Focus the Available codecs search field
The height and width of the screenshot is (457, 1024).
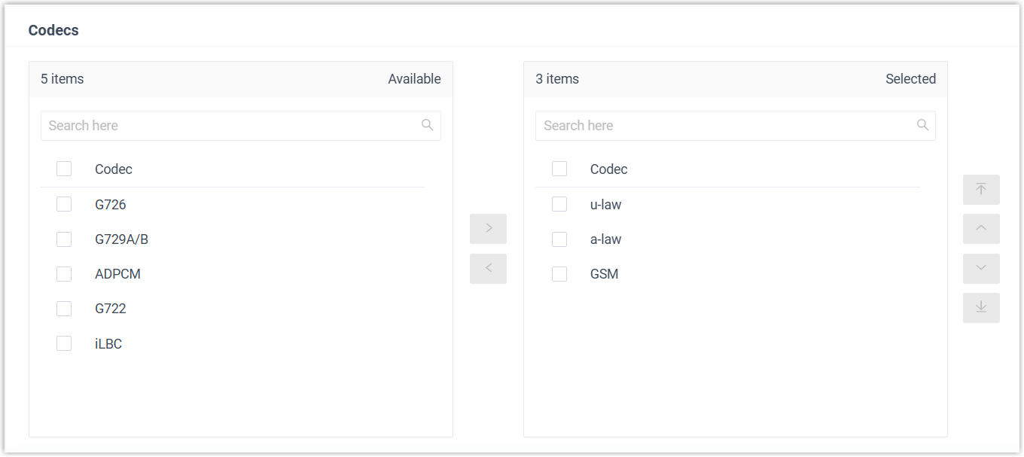click(x=226, y=126)
